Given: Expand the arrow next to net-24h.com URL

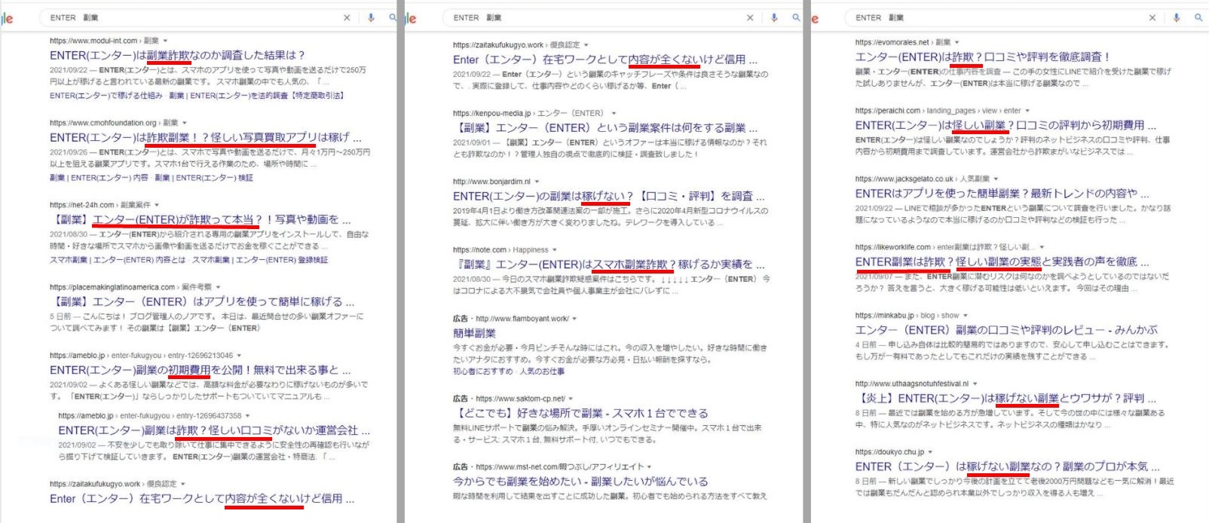Looking at the screenshot, I should pyautogui.click(x=156, y=205).
